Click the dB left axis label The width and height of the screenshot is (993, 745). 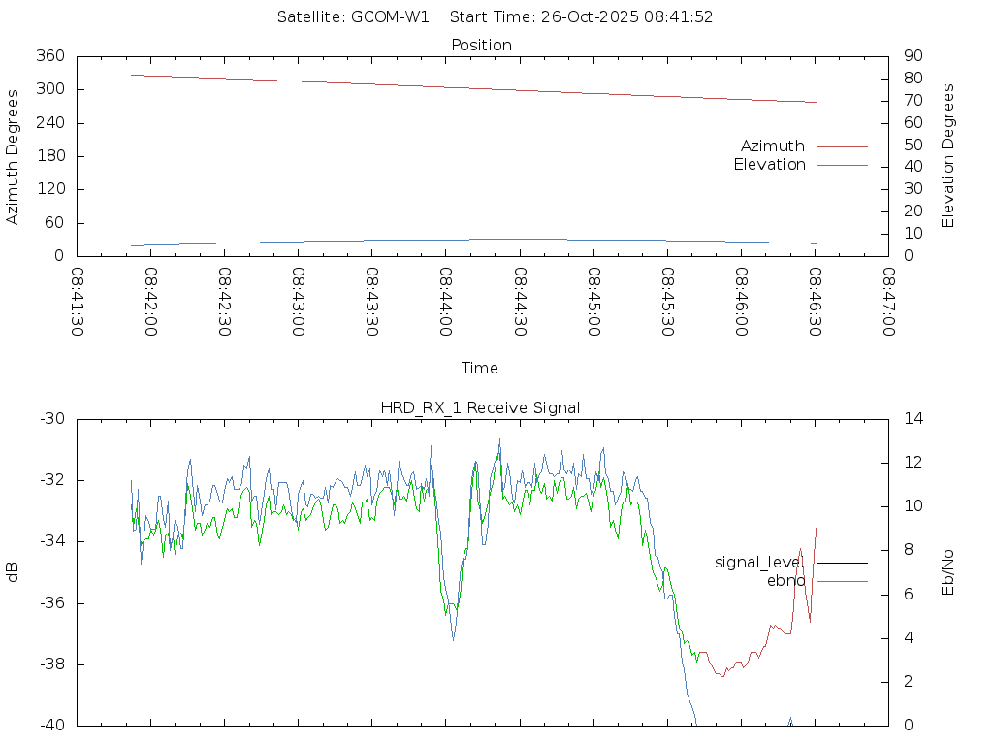click(x=13, y=572)
